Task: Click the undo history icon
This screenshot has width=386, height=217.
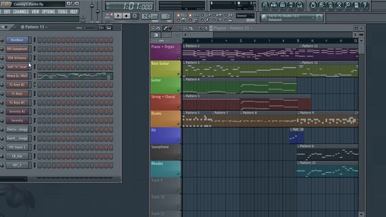Action: click(313, 5)
